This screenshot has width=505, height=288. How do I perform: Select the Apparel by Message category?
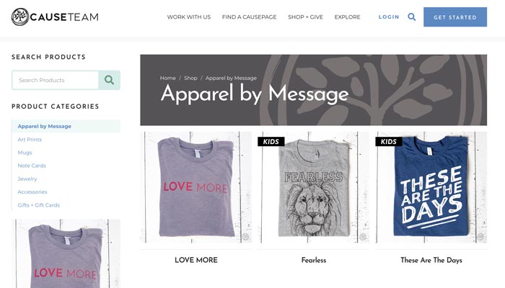[45, 126]
